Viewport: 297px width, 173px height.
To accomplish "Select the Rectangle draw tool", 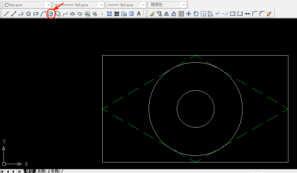I will pos(36,14).
